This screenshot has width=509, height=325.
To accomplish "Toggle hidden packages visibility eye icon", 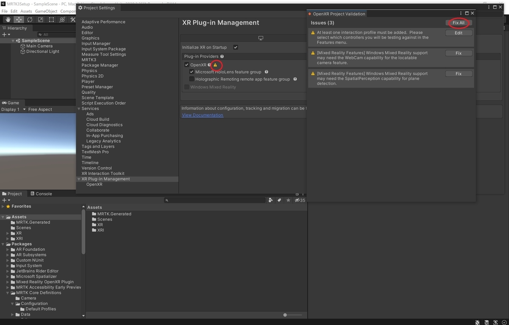I will pos(300,200).
